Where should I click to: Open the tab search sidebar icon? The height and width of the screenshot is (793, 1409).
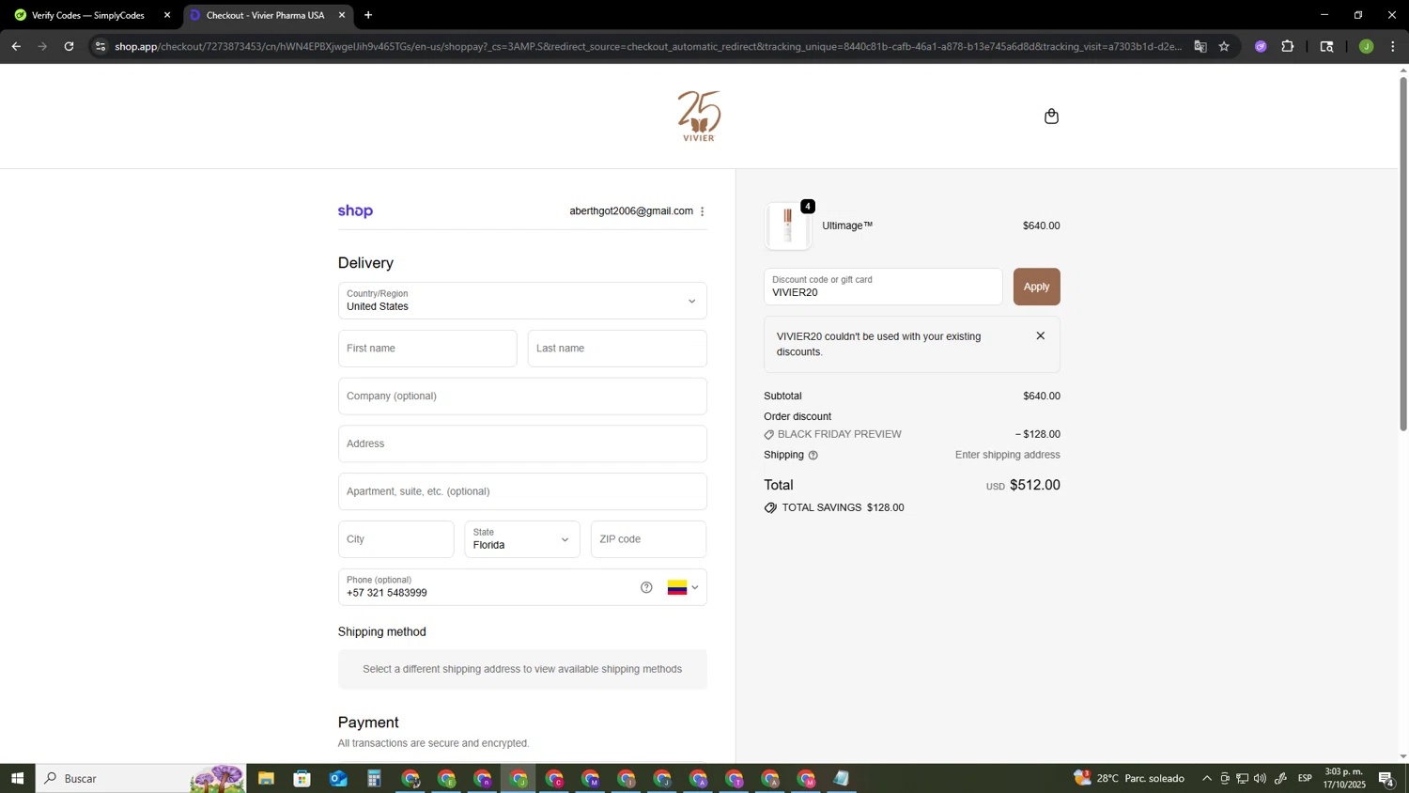pyautogui.click(x=1326, y=46)
